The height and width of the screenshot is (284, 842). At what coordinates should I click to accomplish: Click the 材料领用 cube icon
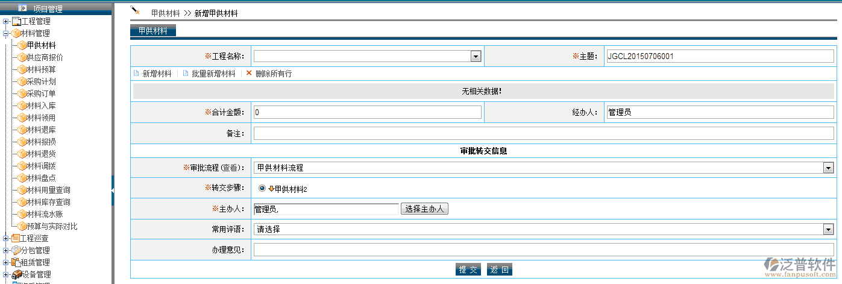(x=22, y=118)
